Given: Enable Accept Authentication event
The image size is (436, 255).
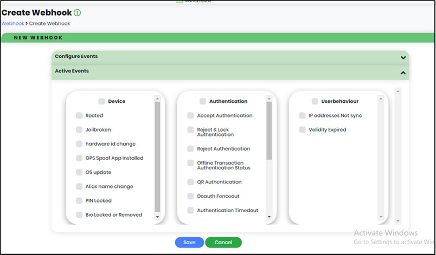Looking at the screenshot, I should pos(190,115).
